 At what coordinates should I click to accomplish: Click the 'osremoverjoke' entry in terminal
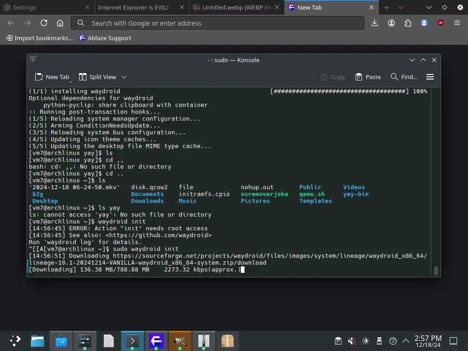[265, 194]
